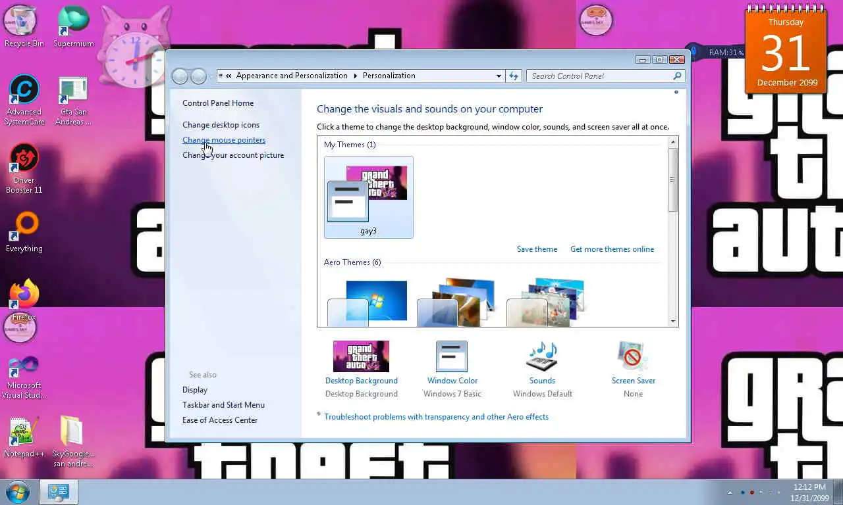Click the search magnifier in Control Panel
843x505 pixels.
(x=677, y=76)
